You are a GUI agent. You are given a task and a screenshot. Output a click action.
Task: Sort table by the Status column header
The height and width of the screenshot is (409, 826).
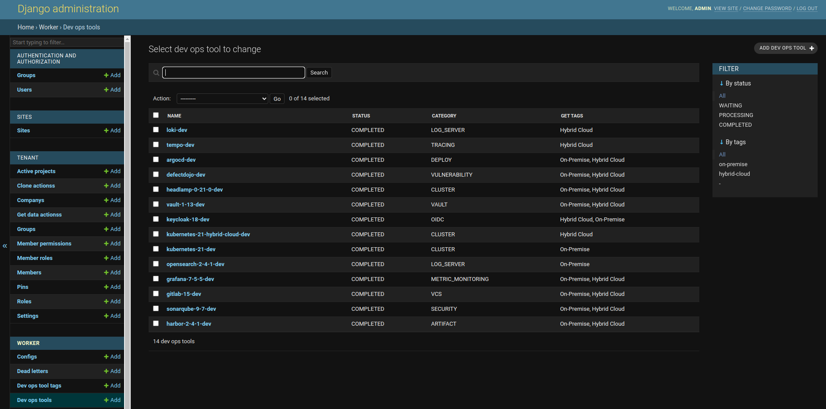[361, 116]
